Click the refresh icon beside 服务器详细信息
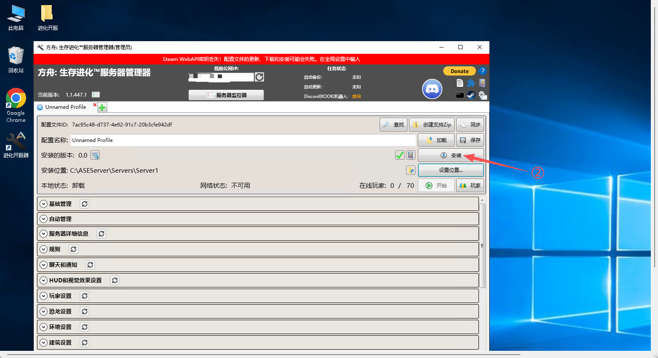Image resolution: width=658 pixels, height=358 pixels. 101,234
